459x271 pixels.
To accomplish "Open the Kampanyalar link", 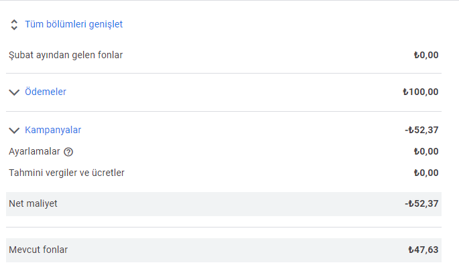I will [x=53, y=130].
